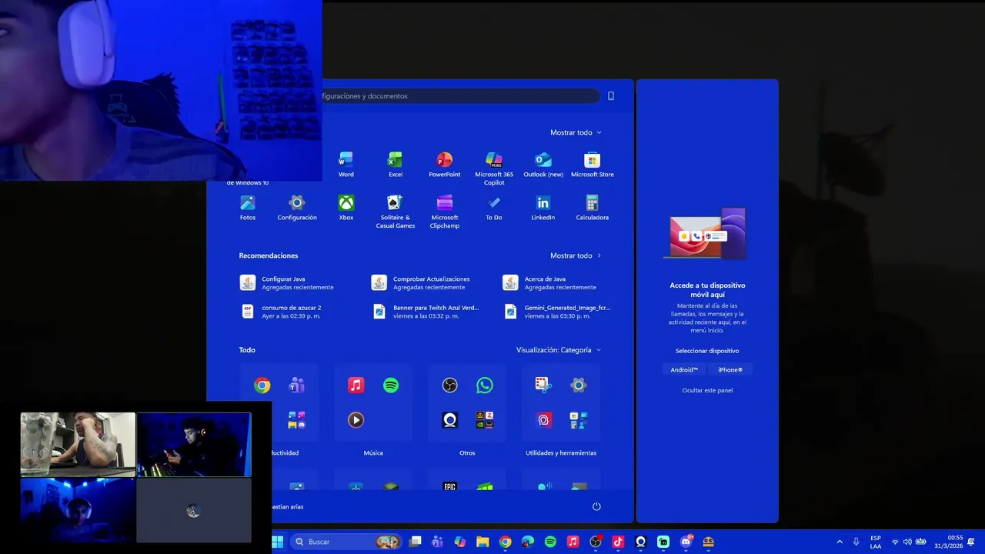Open the Fotos app
The width and height of the screenshot is (985, 554).
click(248, 208)
